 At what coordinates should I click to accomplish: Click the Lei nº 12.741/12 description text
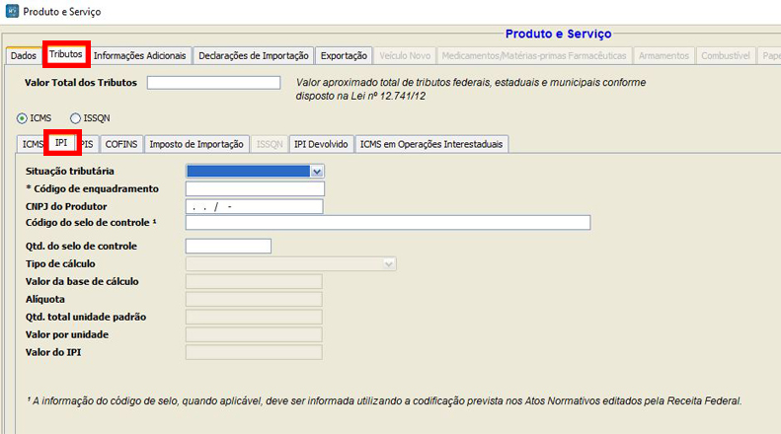(x=471, y=89)
